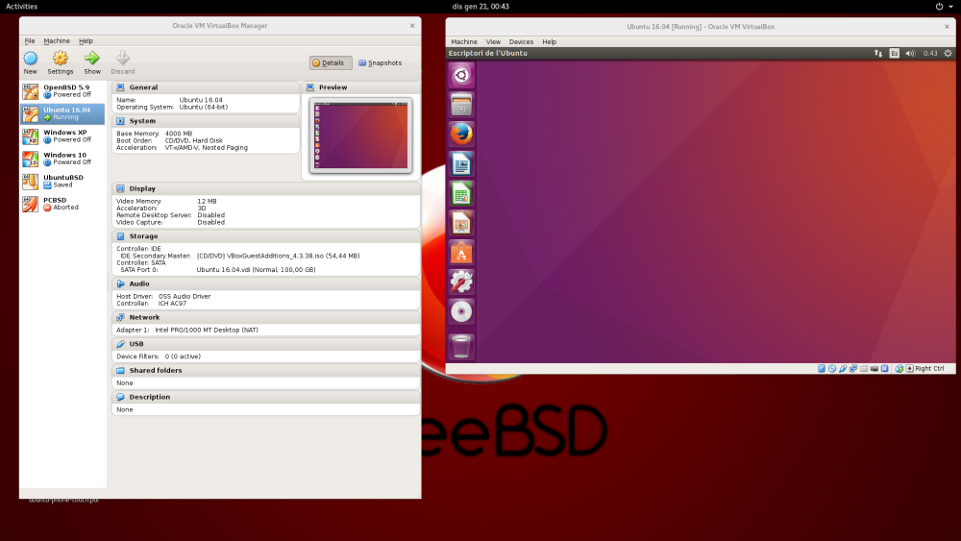Image resolution: width=961 pixels, height=541 pixels.
Task: Launch LibreOffice Impress from the launcher
Action: pyautogui.click(x=461, y=223)
